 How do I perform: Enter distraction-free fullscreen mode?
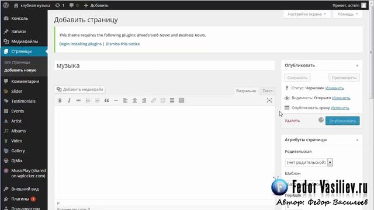point(269,100)
